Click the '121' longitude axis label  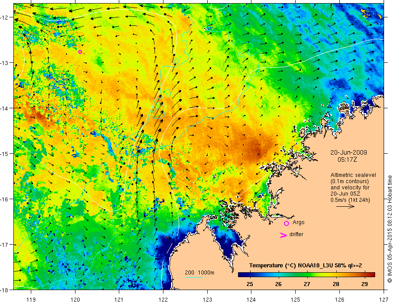[x=119, y=299]
